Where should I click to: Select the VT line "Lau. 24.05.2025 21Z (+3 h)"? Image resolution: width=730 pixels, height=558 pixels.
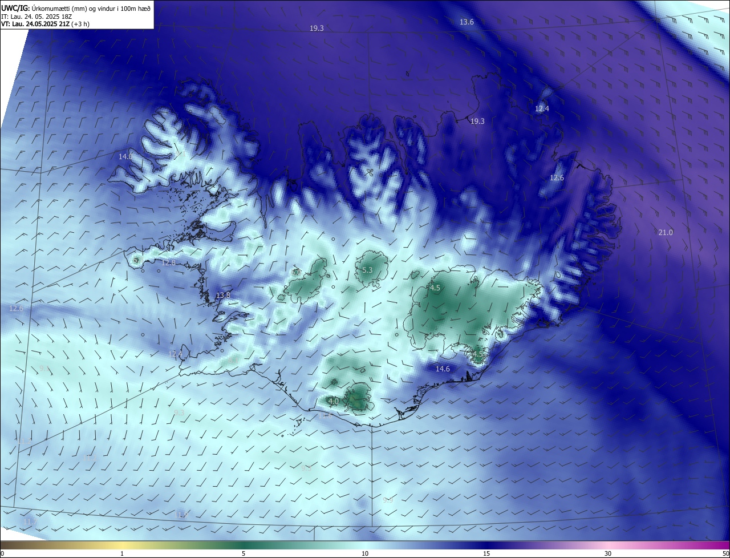(50, 24)
